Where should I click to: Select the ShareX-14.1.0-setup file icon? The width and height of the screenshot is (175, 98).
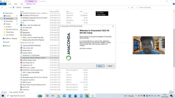click(21, 20)
